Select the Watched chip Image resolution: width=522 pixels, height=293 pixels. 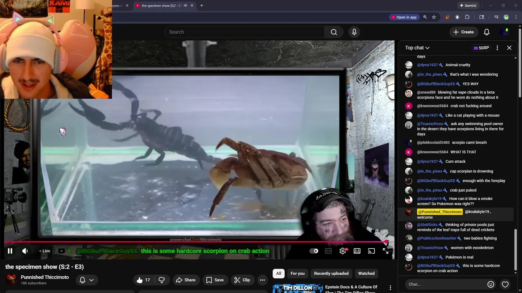[x=366, y=273]
